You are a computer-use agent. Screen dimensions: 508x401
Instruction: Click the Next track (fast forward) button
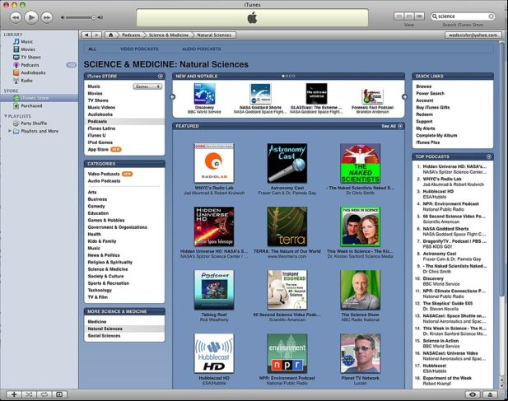point(47,17)
